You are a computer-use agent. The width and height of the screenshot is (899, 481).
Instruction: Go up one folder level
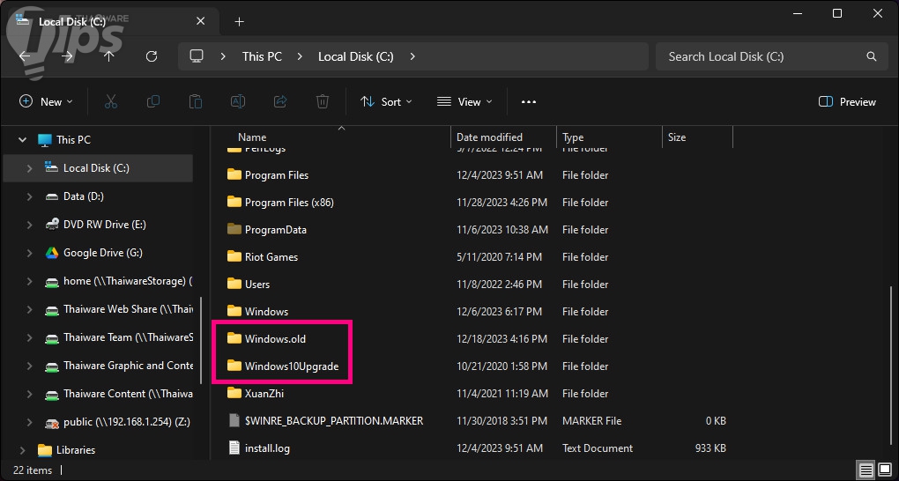(x=109, y=56)
